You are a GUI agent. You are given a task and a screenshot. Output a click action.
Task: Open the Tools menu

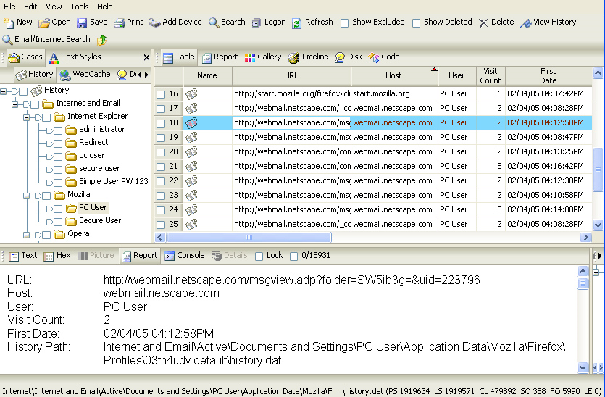pyautogui.click(x=79, y=7)
